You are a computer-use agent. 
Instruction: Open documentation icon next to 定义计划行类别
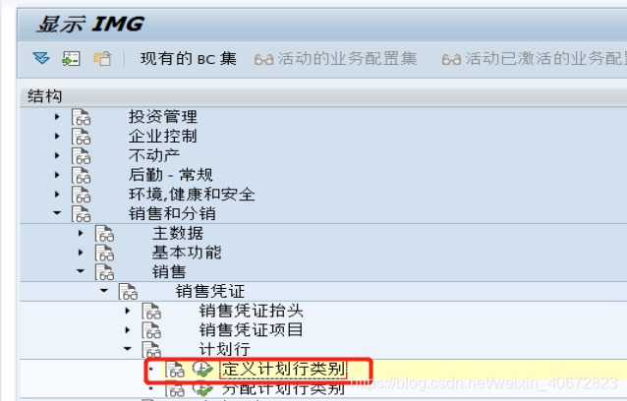point(175,370)
